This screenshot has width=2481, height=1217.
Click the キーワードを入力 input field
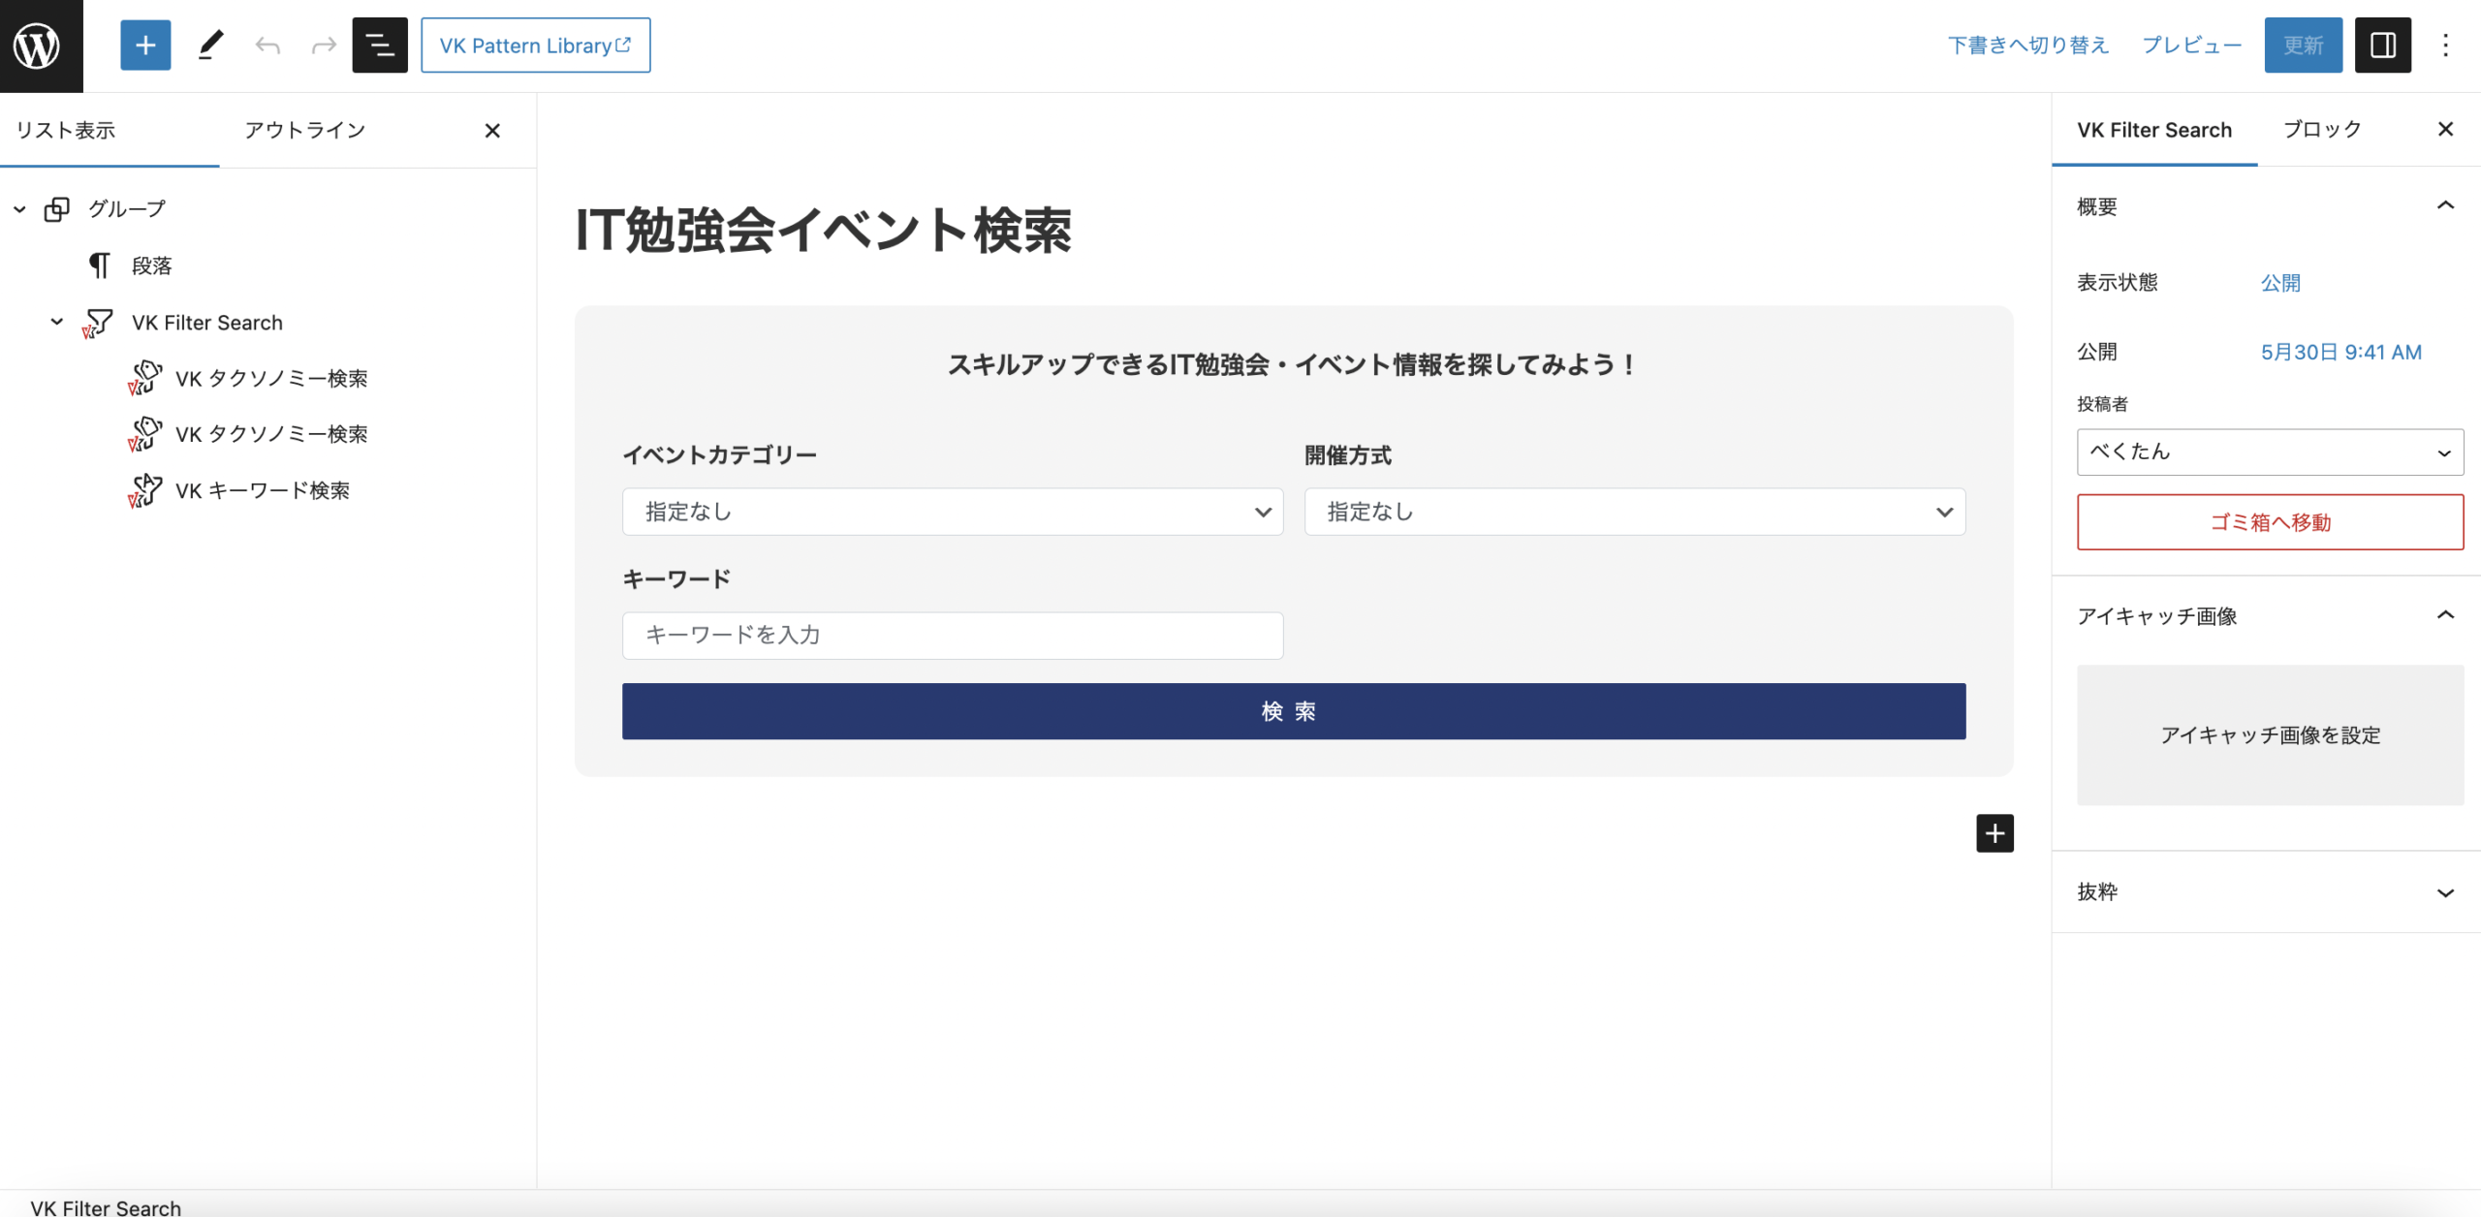coord(953,635)
